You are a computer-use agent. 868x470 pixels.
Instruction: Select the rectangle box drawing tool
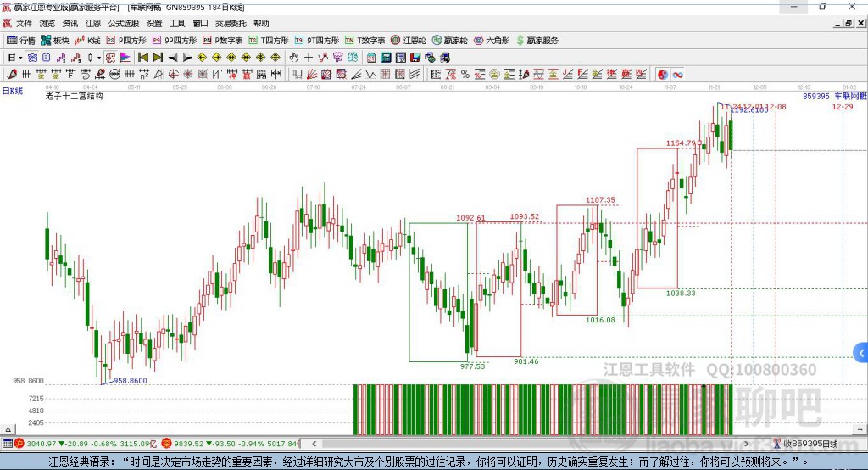[298, 75]
